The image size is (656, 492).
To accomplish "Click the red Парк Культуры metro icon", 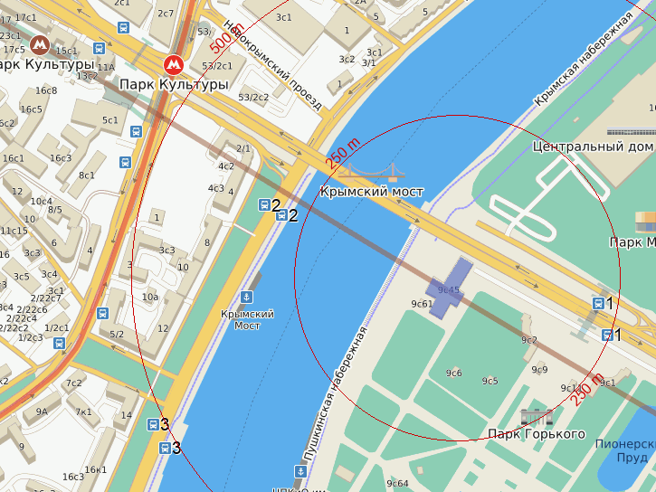I will click(174, 65).
